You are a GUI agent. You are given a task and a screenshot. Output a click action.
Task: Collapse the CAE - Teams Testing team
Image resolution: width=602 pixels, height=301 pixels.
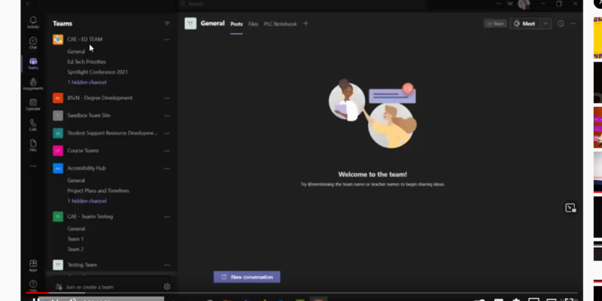pos(90,217)
